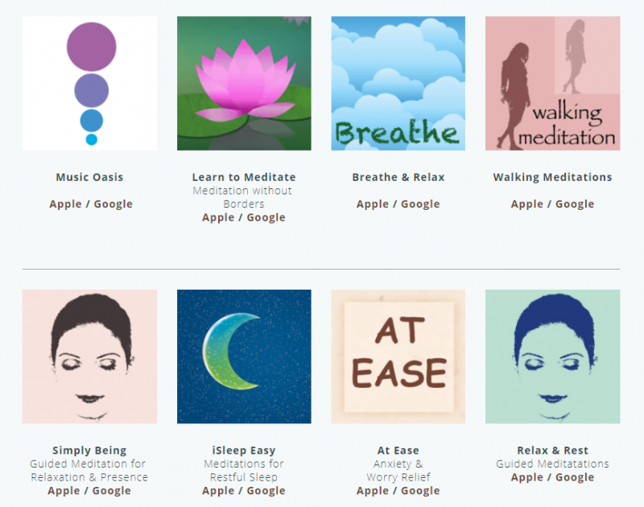Open the Music Oasis circles app icon
Image resolution: width=644 pixels, height=507 pixels.
pyautogui.click(x=89, y=84)
